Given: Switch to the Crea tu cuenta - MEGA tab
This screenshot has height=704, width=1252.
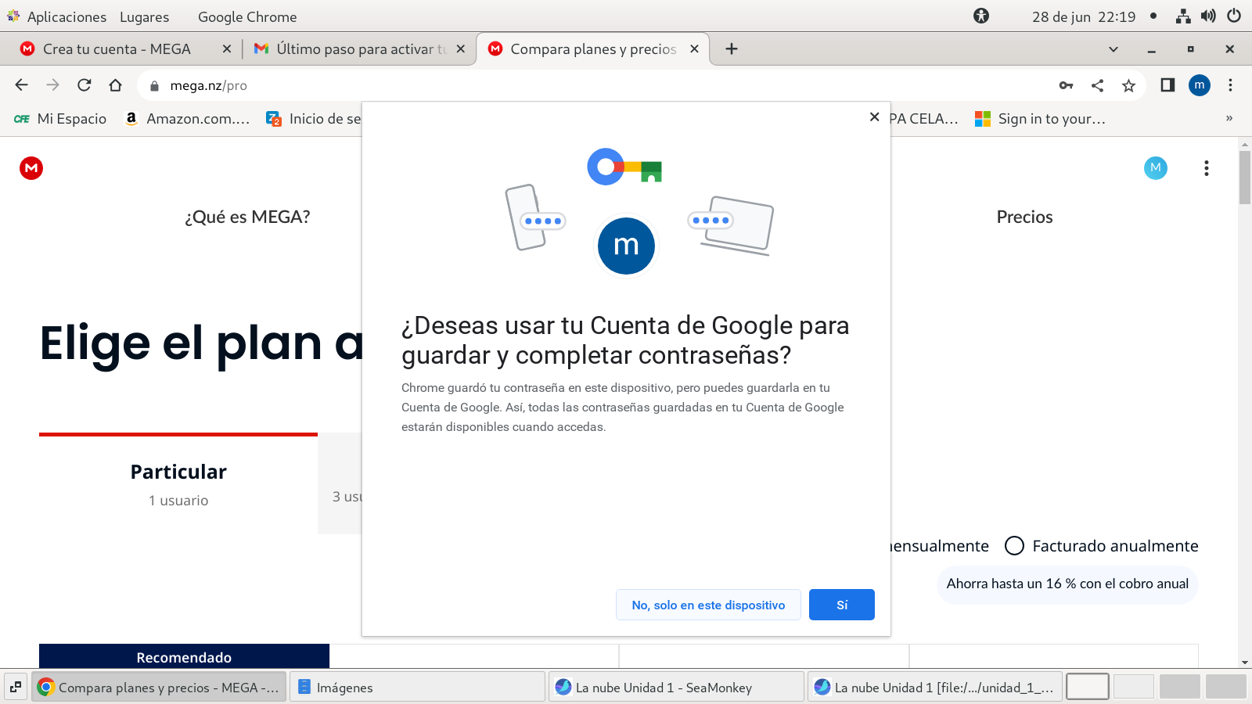Looking at the screenshot, I should (x=117, y=49).
